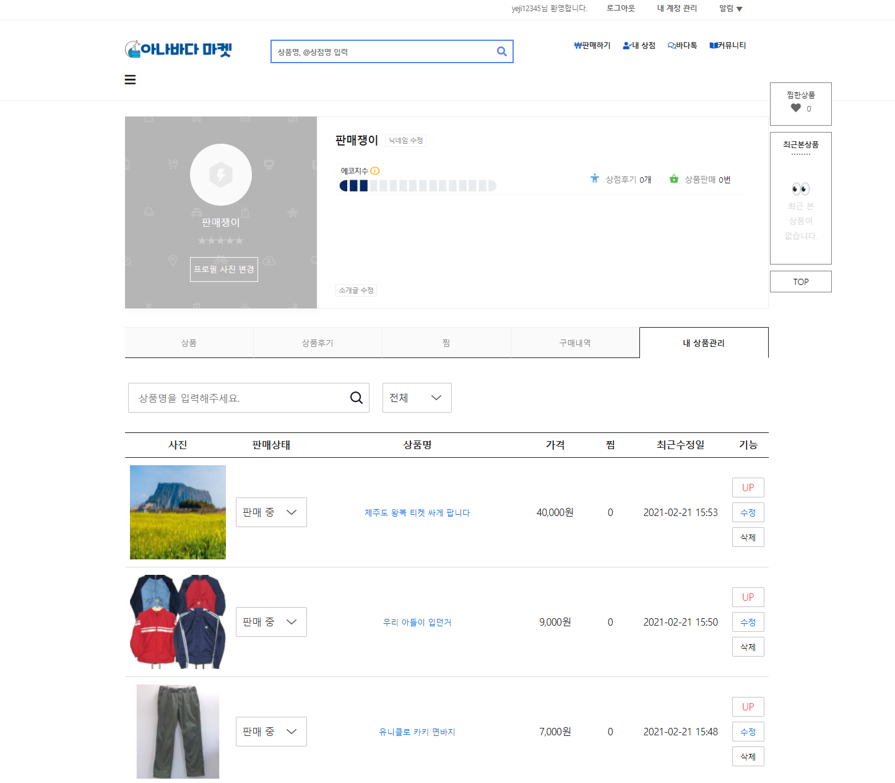Switch to the 구매내역 tab
This screenshot has height=783, width=895.
click(575, 343)
